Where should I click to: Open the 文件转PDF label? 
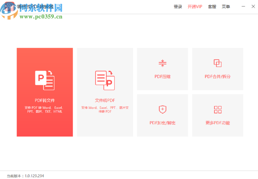coord(105,100)
